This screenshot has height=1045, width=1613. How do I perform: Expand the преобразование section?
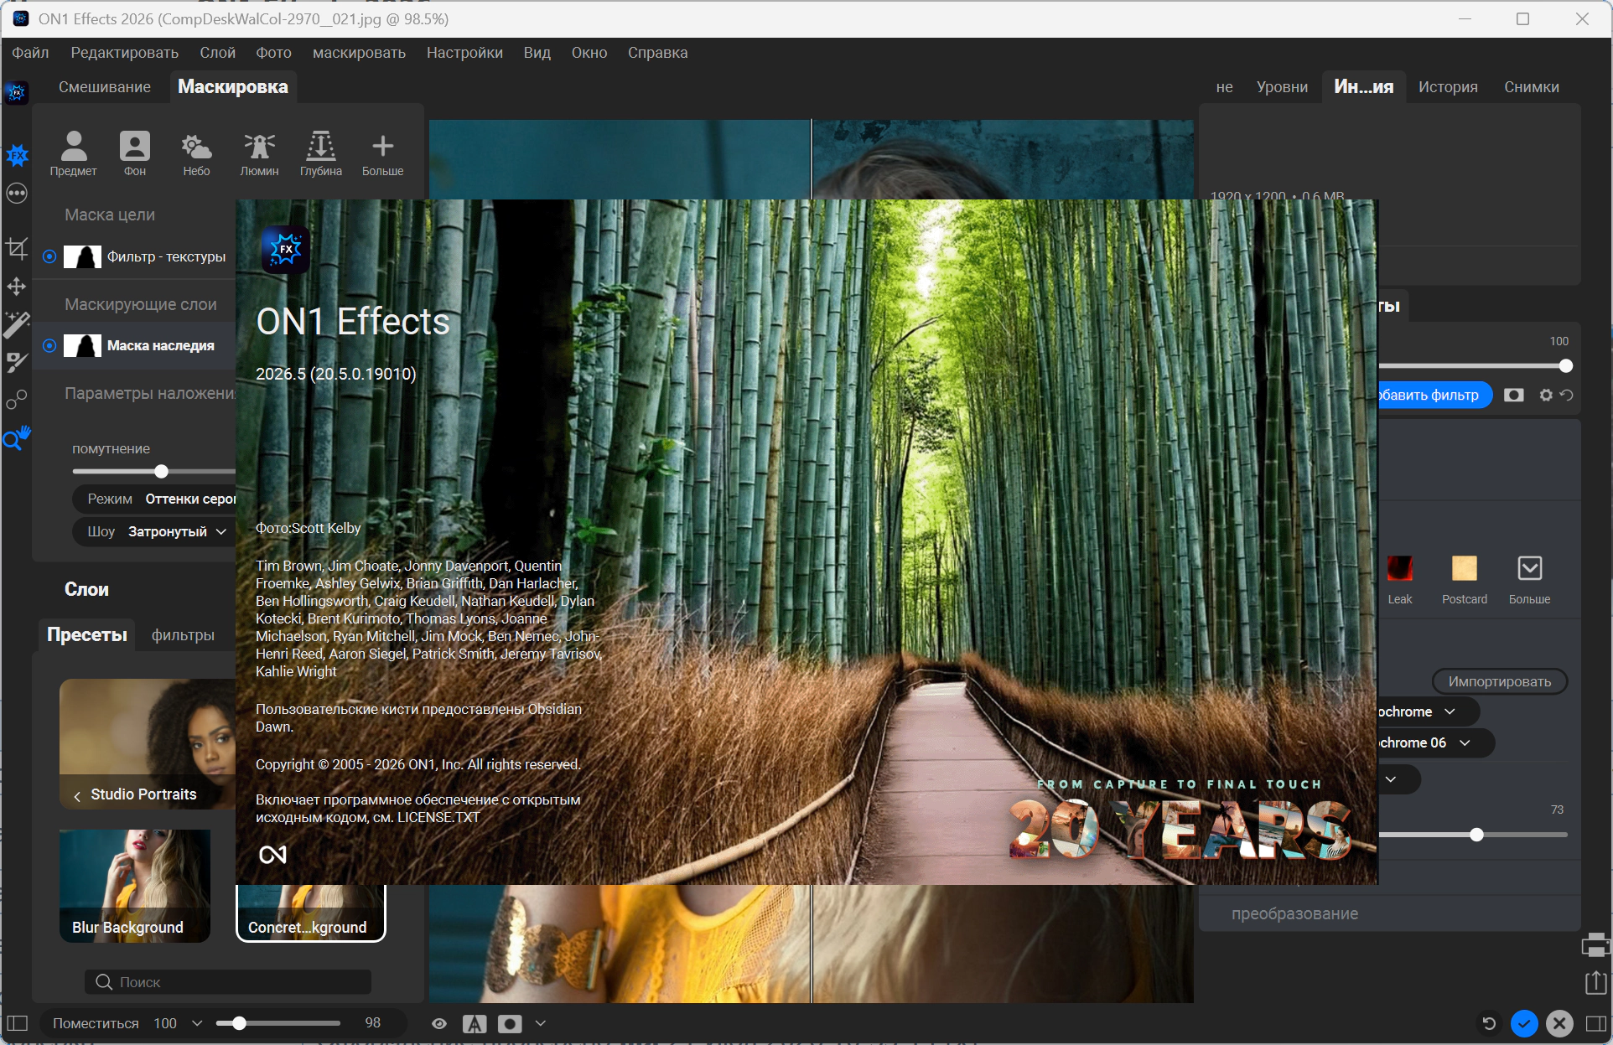pyautogui.click(x=1294, y=913)
